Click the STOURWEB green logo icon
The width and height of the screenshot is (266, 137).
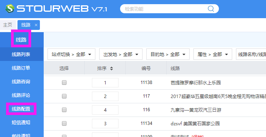(x=10, y=8)
